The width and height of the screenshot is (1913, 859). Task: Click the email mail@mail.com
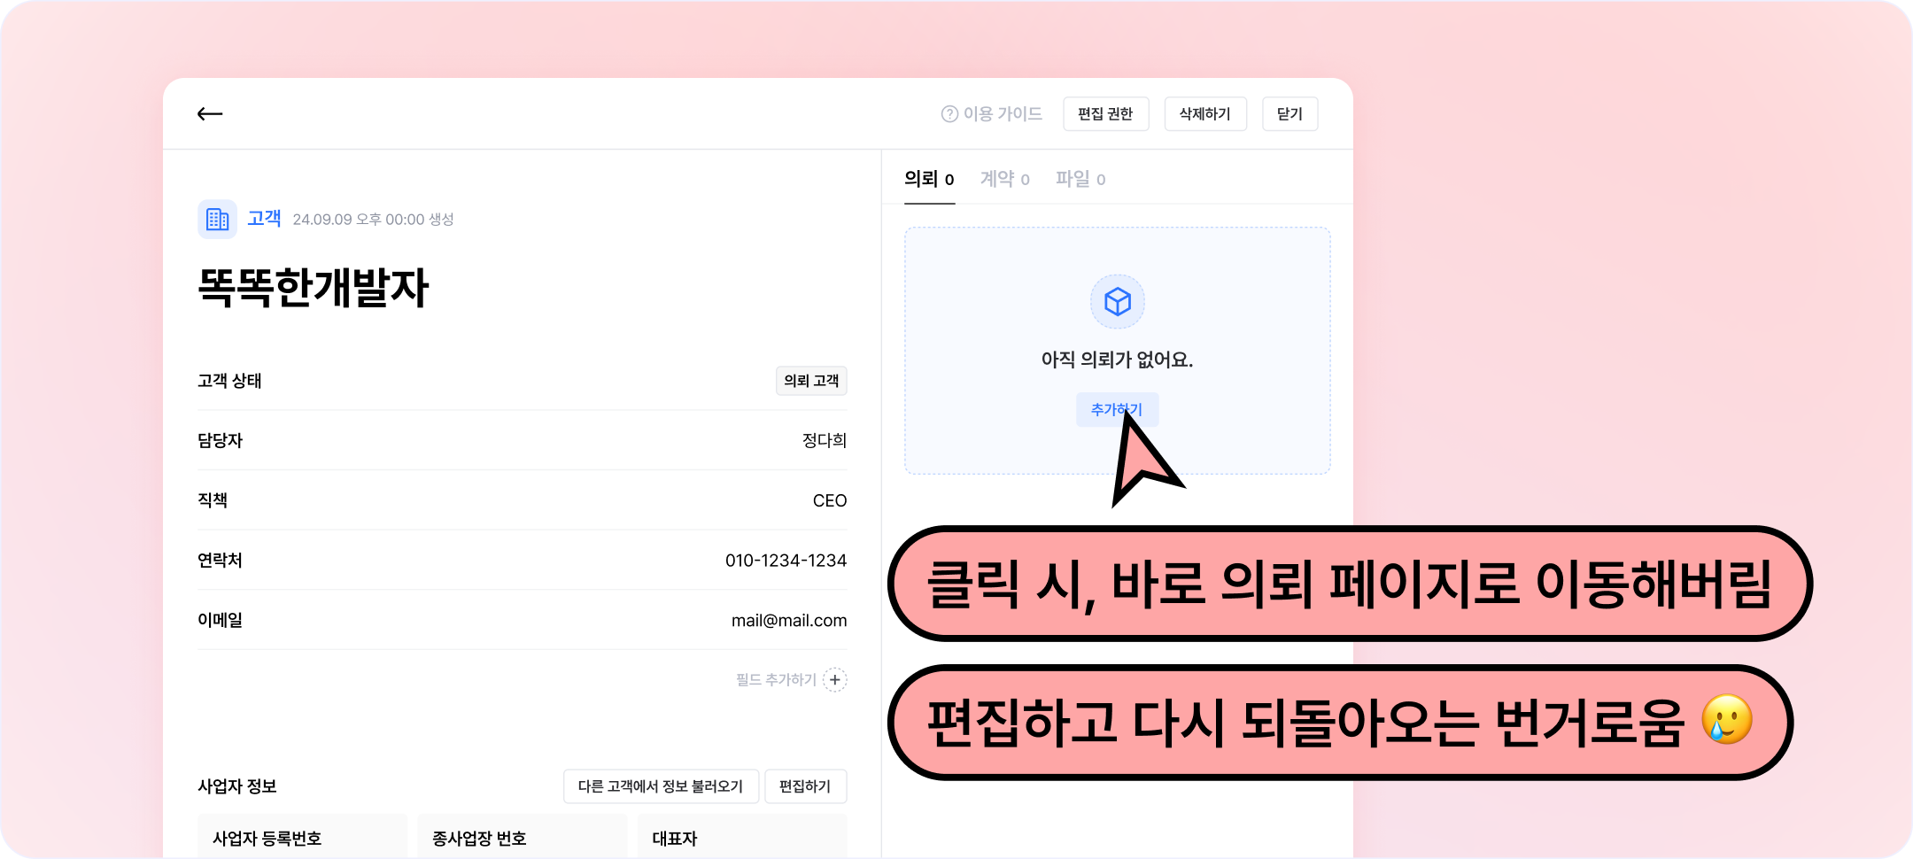point(789,621)
